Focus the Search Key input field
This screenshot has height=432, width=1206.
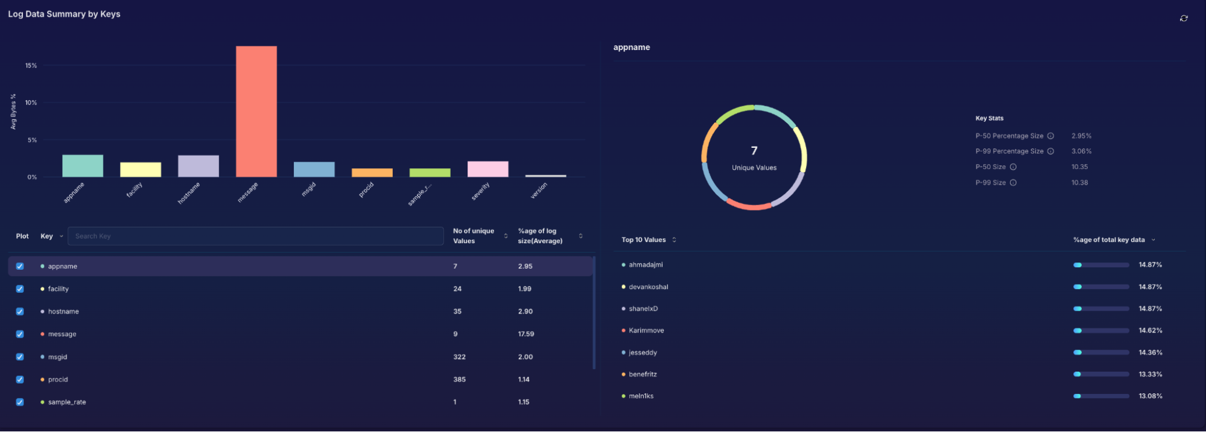255,236
